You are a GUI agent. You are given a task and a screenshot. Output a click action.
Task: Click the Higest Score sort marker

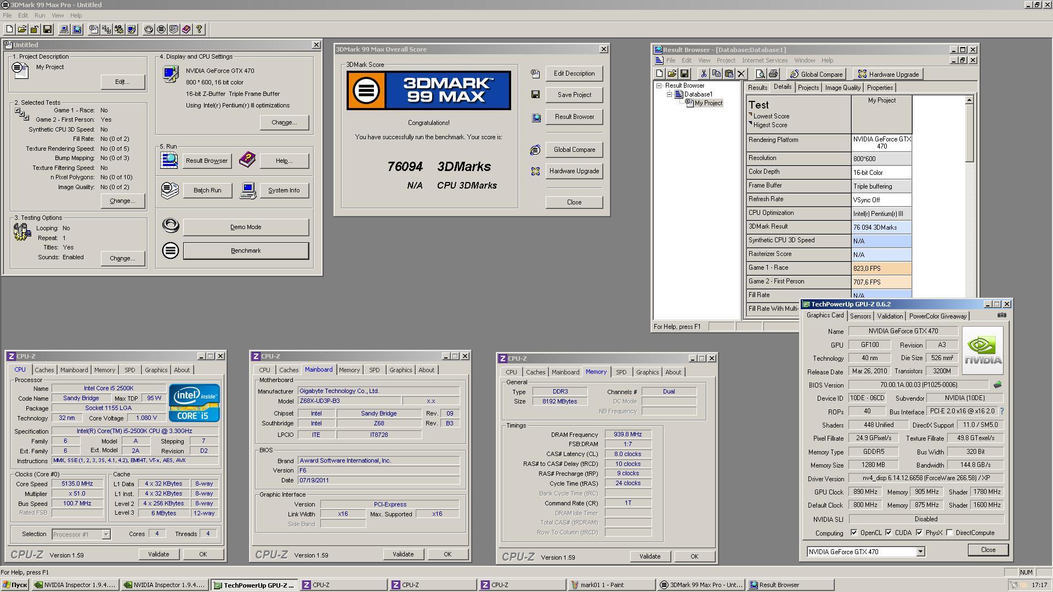coord(751,123)
